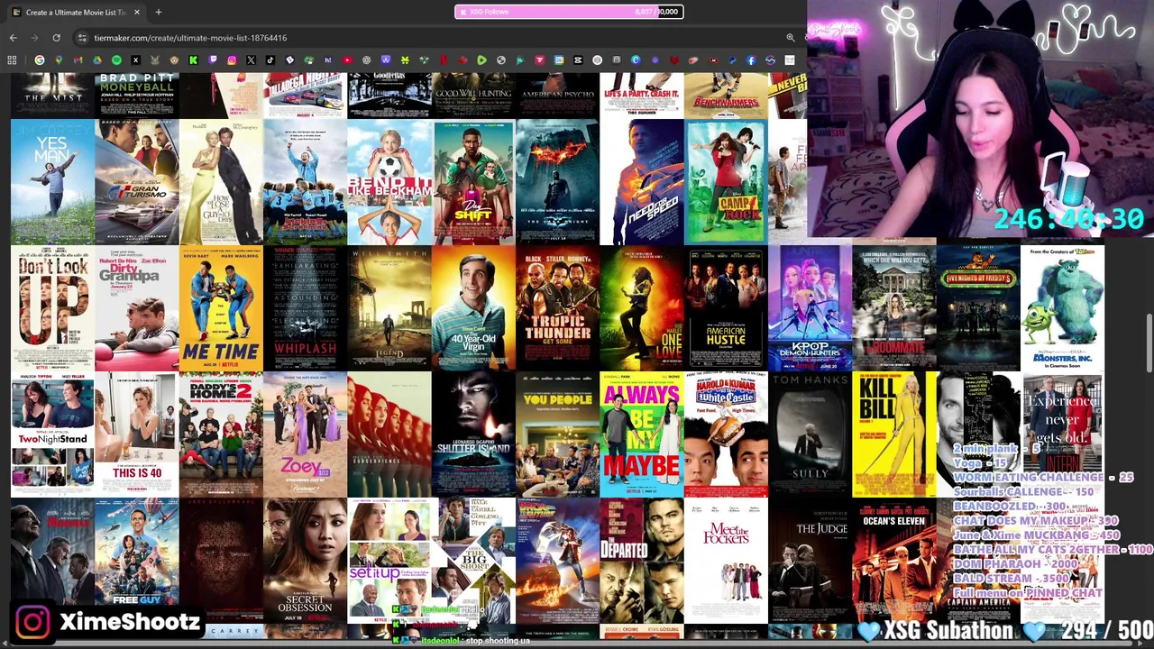Select the Moneyball movie poster
Image resolution: width=1154 pixels, height=649 pixels.
pos(136,96)
